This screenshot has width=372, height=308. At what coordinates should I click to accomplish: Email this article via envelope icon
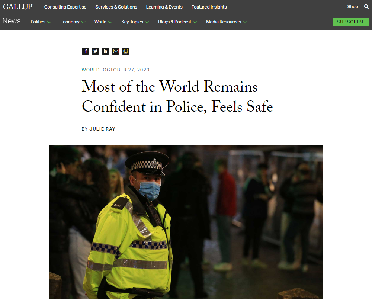pyautogui.click(x=116, y=51)
